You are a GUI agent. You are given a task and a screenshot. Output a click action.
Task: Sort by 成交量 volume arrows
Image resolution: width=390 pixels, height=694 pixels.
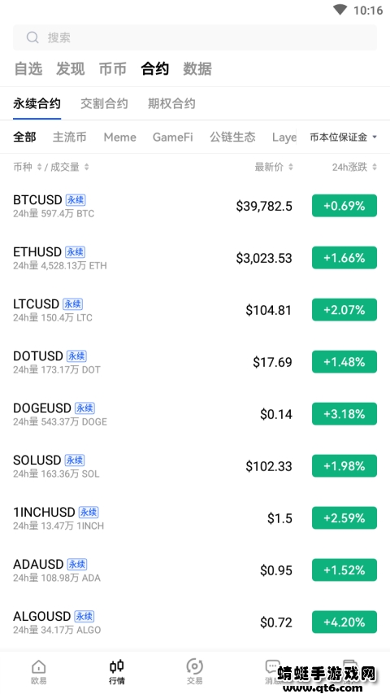[87, 167]
